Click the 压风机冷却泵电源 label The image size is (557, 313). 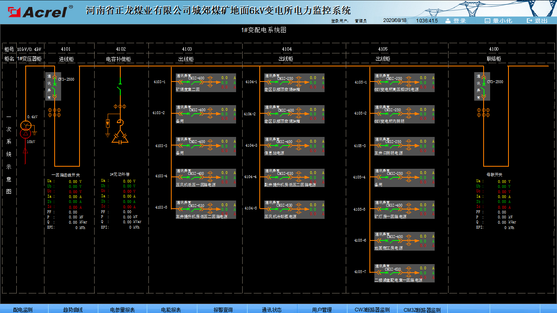coord(280,217)
